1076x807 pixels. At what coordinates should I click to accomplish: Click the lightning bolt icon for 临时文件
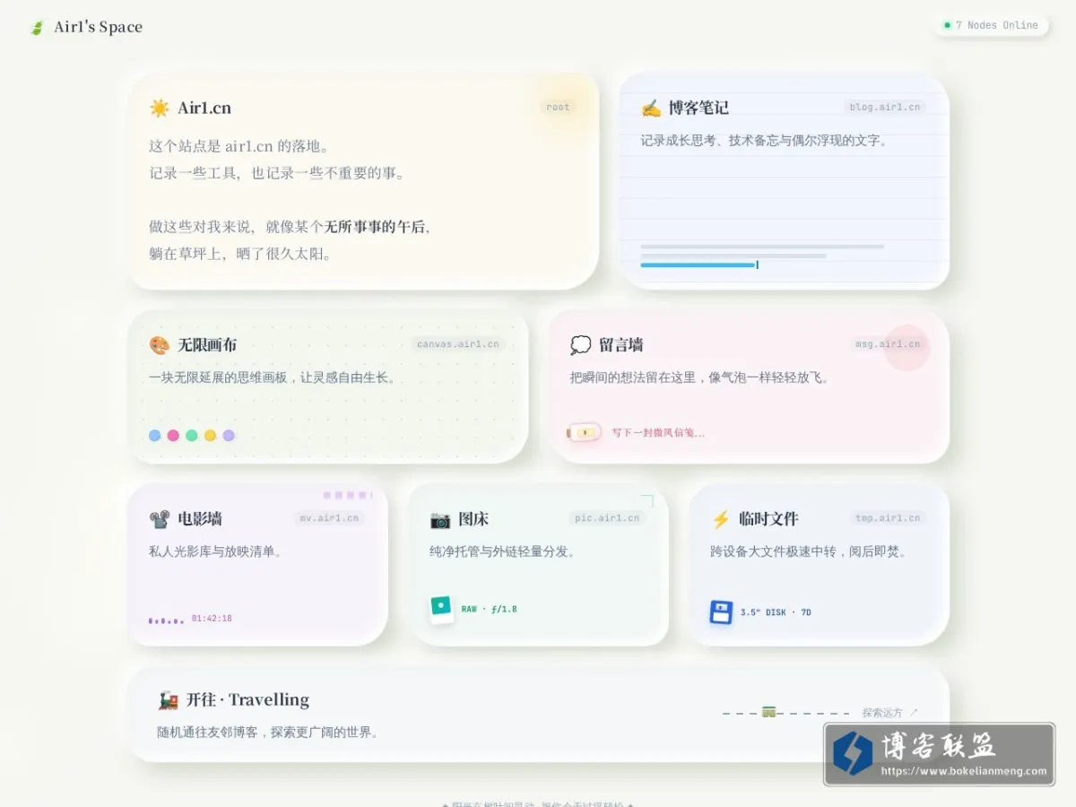(721, 519)
